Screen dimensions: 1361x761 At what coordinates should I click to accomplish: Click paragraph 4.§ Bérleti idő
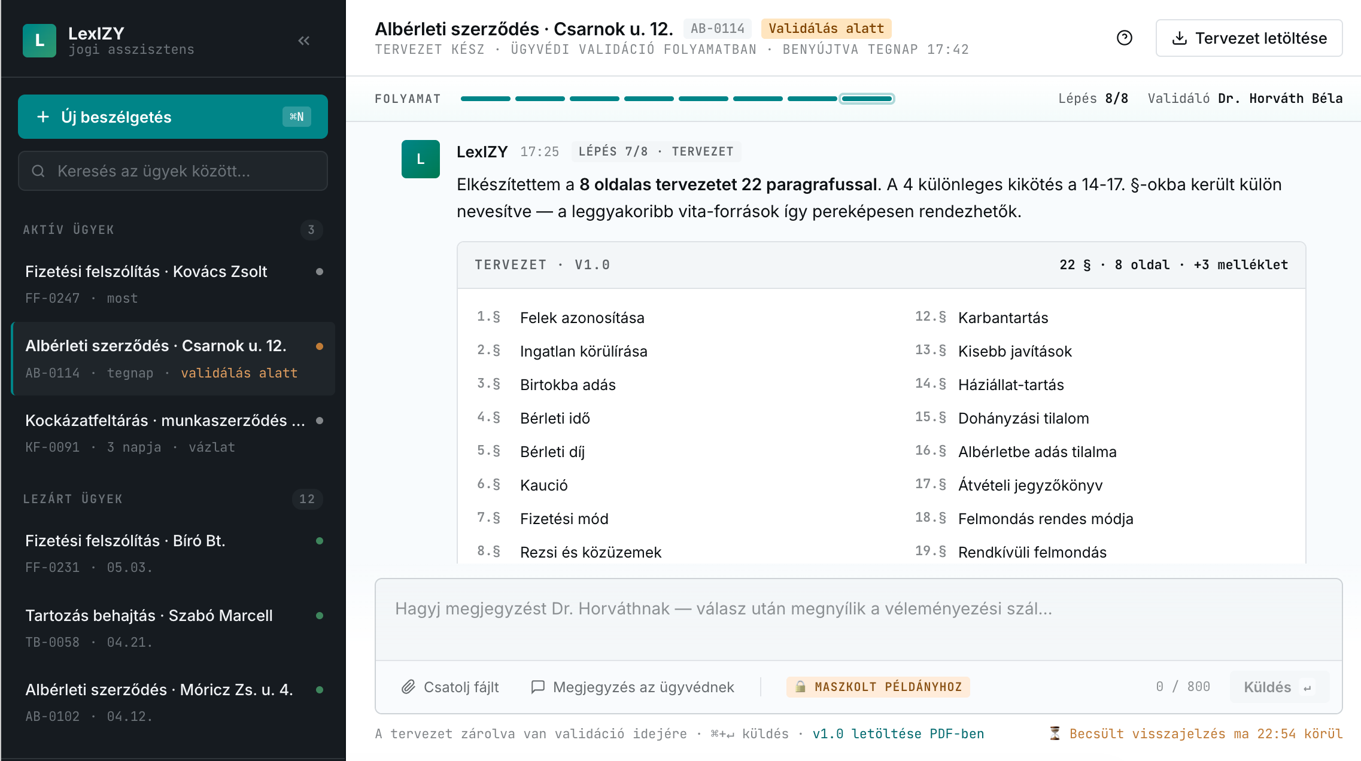(x=533, y=418)
